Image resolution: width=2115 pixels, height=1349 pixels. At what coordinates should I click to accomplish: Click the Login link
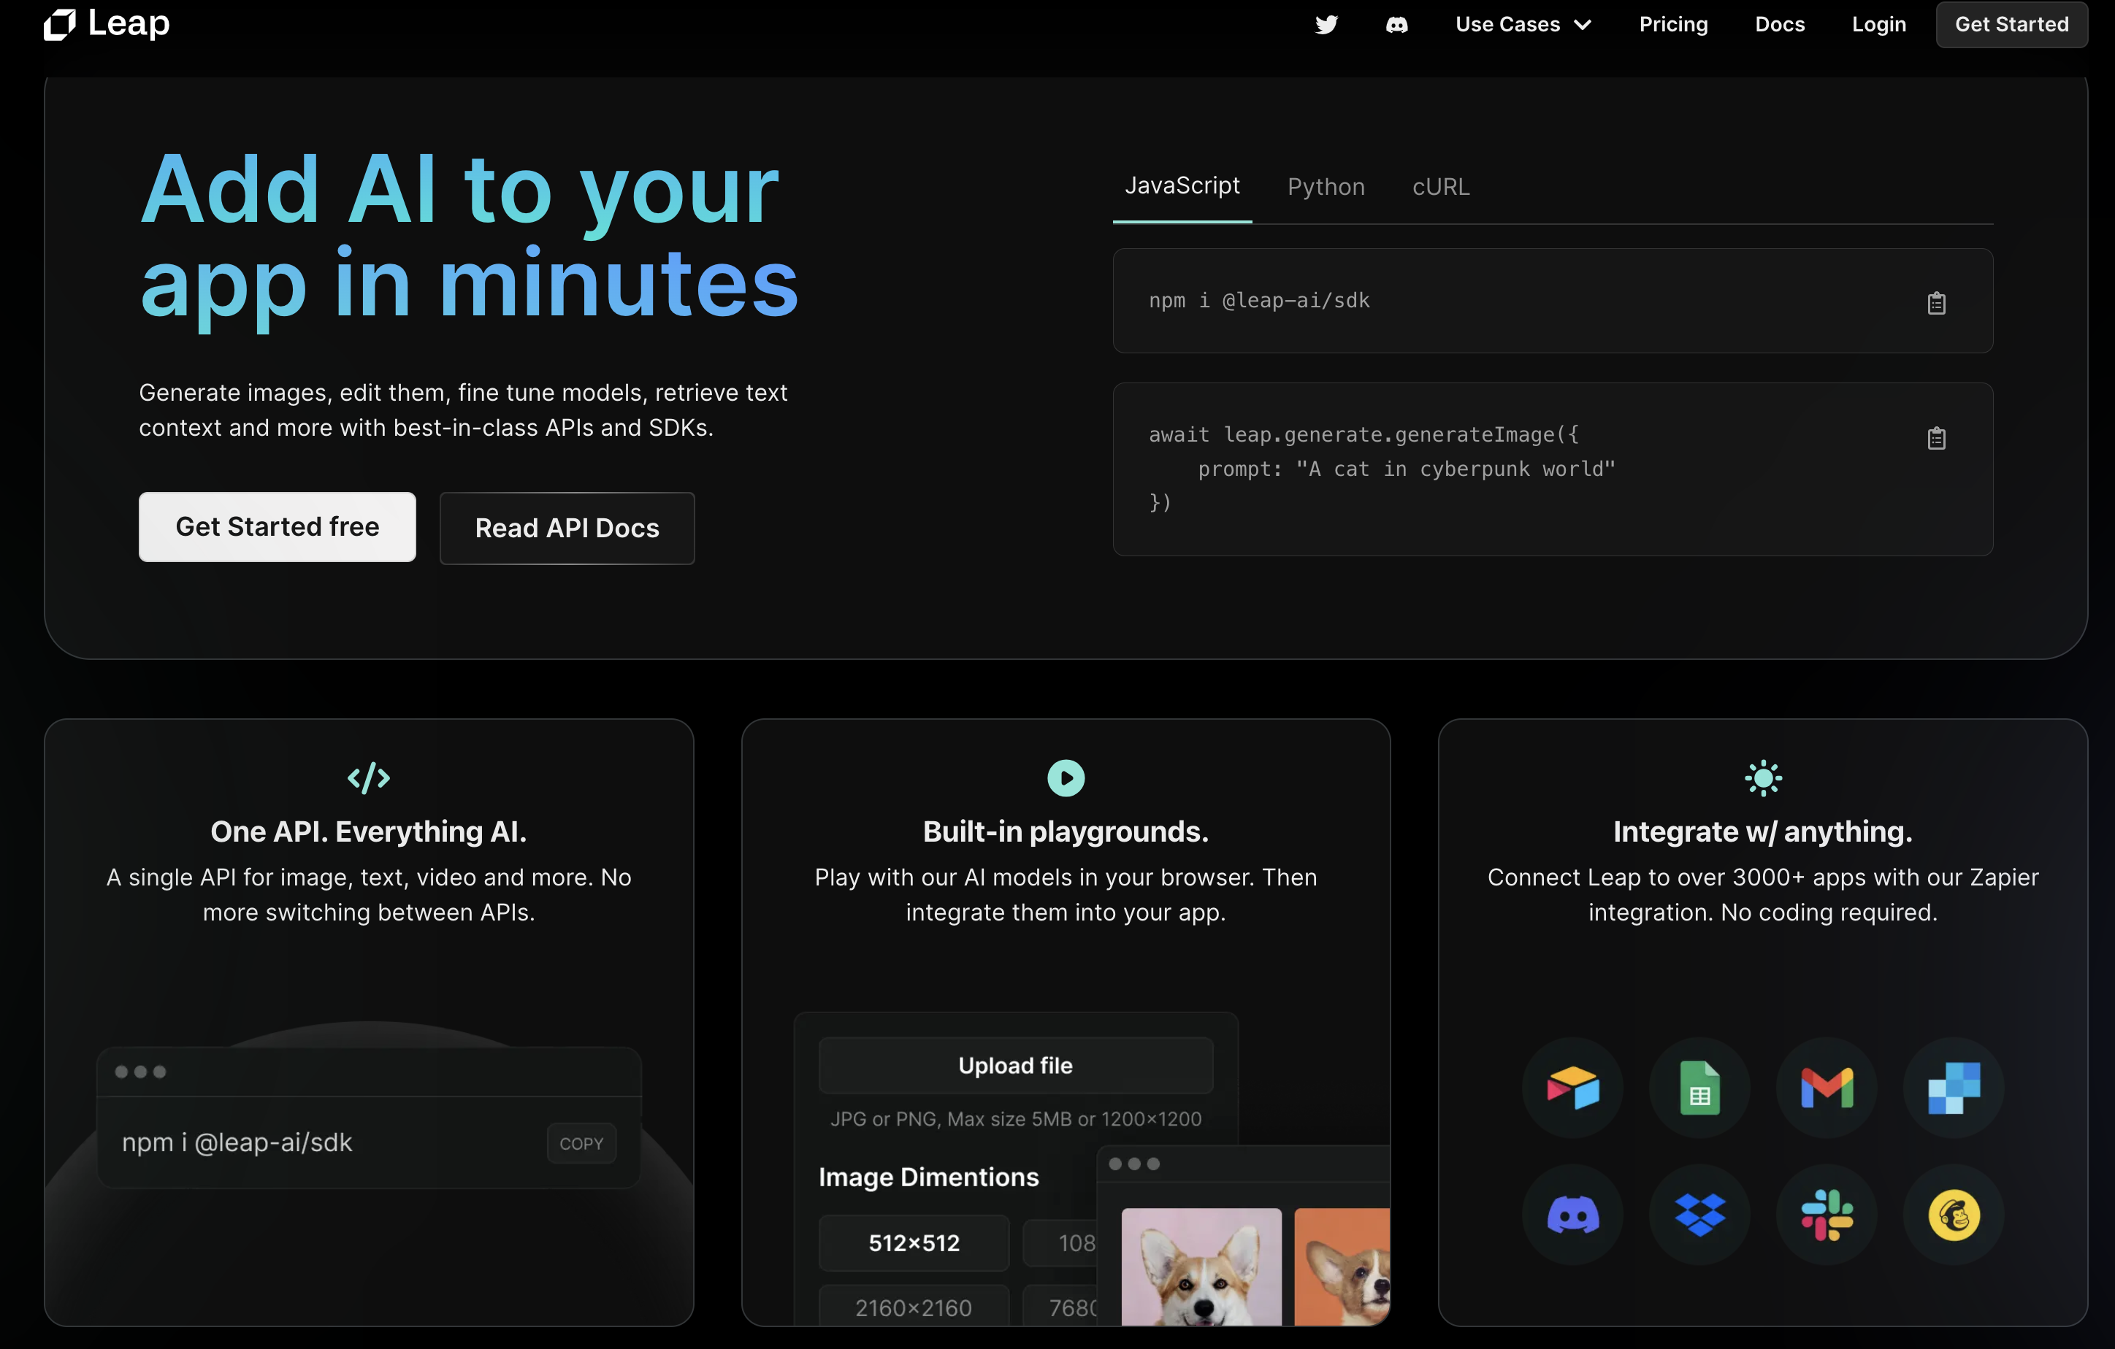(x=1879, y=25)
